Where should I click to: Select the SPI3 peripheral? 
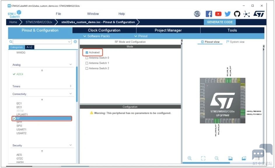click(19, 125)
